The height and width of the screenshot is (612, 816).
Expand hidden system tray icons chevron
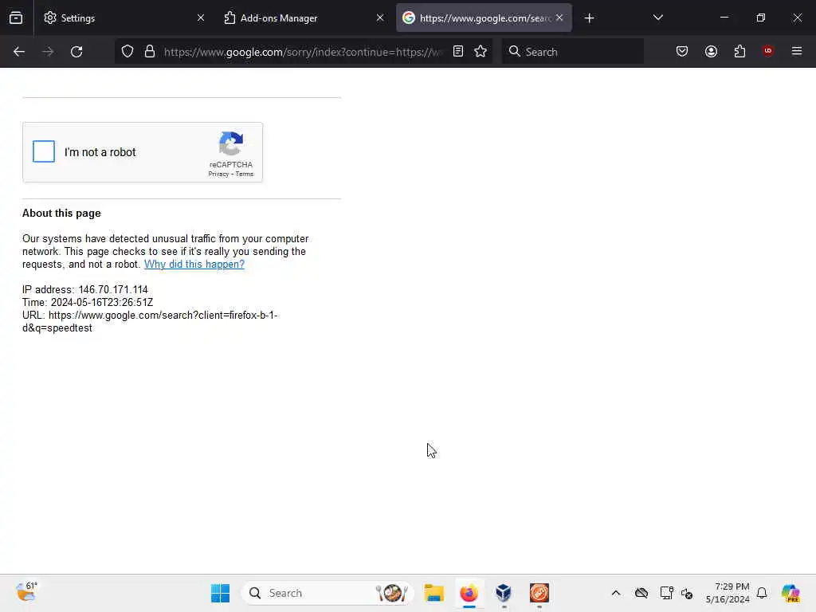[616, 593]
